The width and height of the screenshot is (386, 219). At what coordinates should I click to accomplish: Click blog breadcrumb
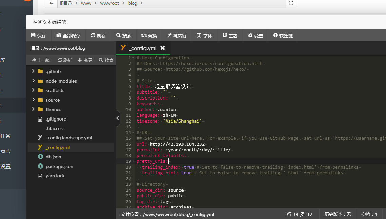tap(133, 3)
